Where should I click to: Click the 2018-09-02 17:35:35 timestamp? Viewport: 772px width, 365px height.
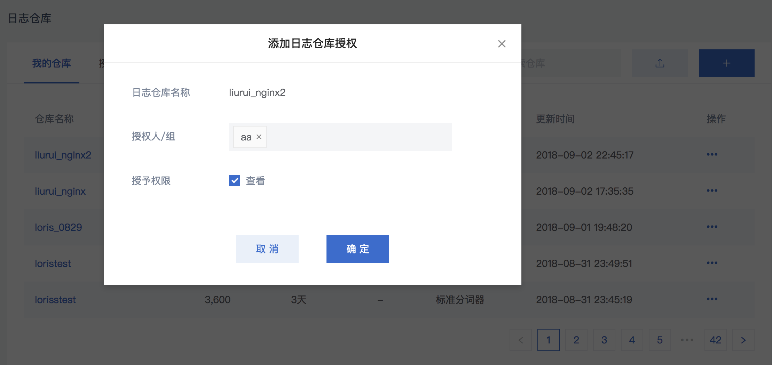pyautogui.click(x=585, y=191)
